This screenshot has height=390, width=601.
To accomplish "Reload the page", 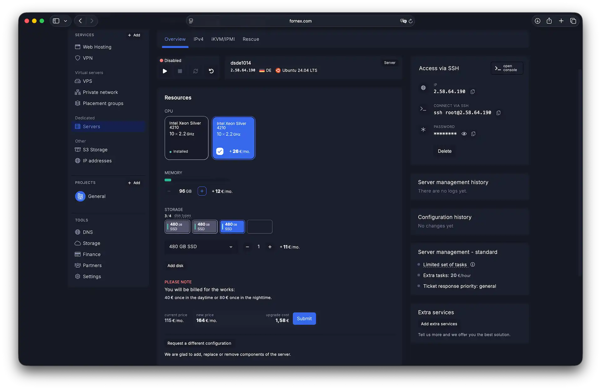I will 411,21.
